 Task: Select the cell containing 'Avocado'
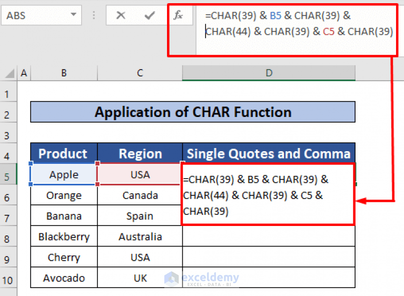coord(64,278)
